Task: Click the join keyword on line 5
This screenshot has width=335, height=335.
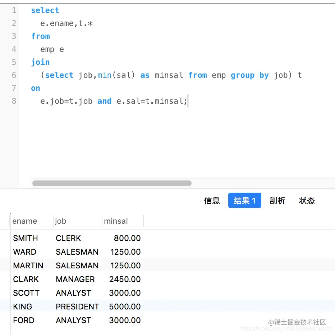Action: click(x=40, y=62)
